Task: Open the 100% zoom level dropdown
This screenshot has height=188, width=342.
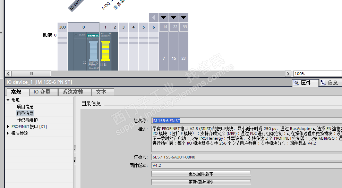Action: click(x=318, y=74)
